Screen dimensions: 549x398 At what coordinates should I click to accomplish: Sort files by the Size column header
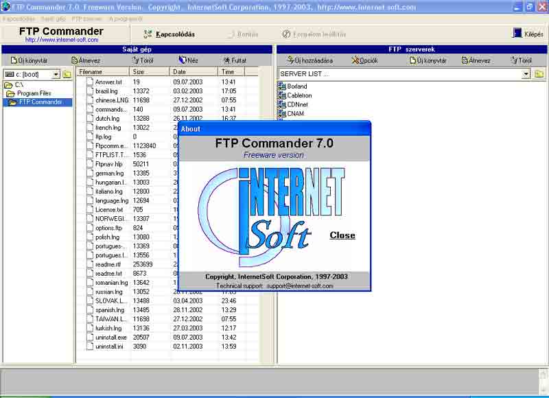150,72
